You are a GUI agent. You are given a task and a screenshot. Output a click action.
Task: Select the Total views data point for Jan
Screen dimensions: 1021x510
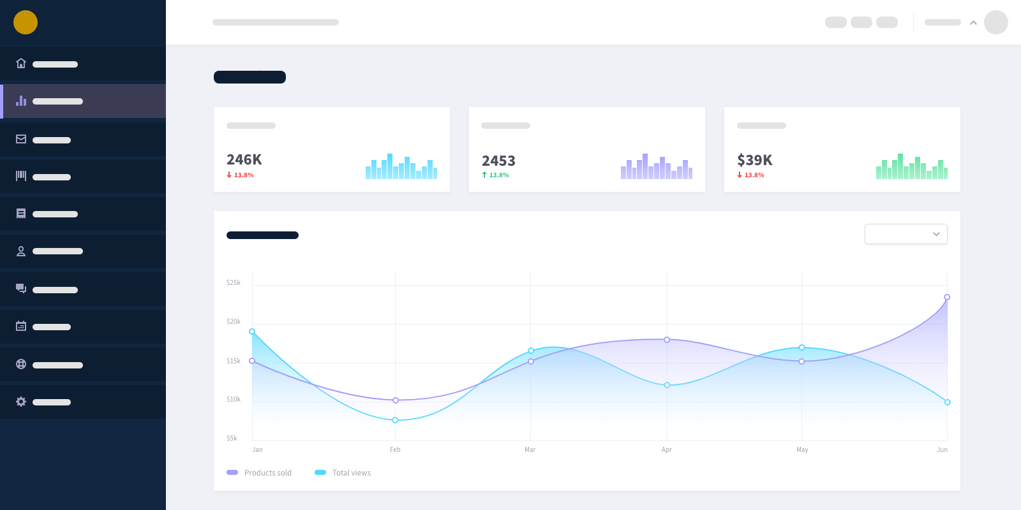(x=252, y=331)
